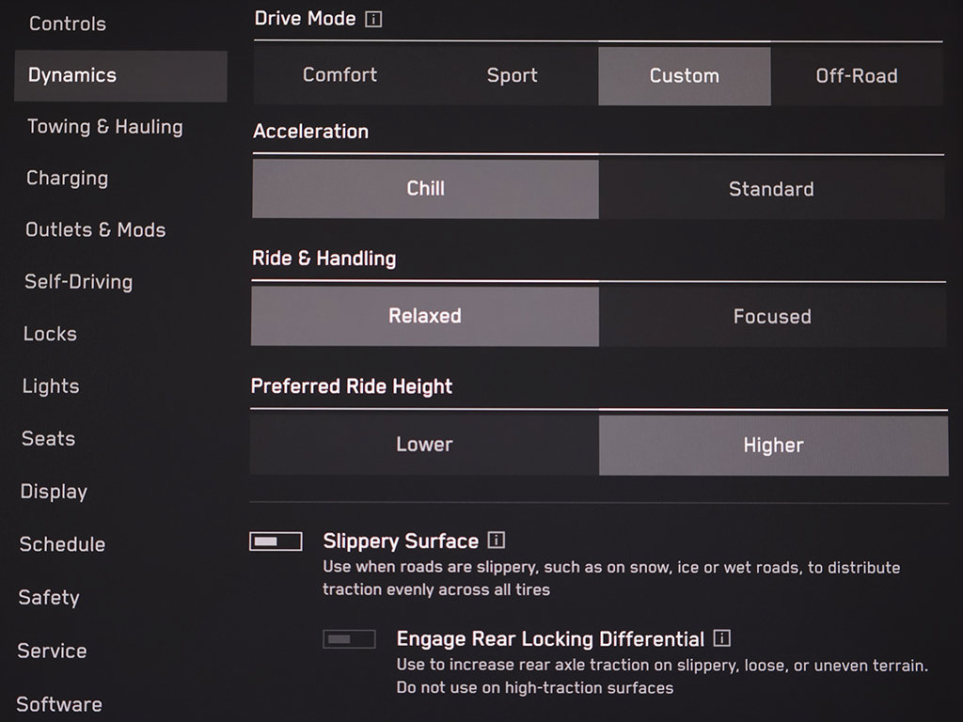Choose Relaxed ride and handling
Image resolution: width=963 pixels, height=722 pixels.
click(425, 316)
